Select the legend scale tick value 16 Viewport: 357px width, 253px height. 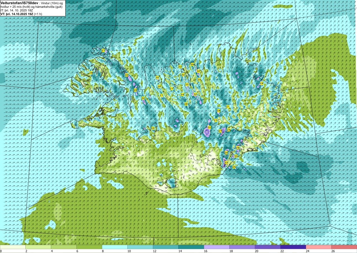pos(206,251)
